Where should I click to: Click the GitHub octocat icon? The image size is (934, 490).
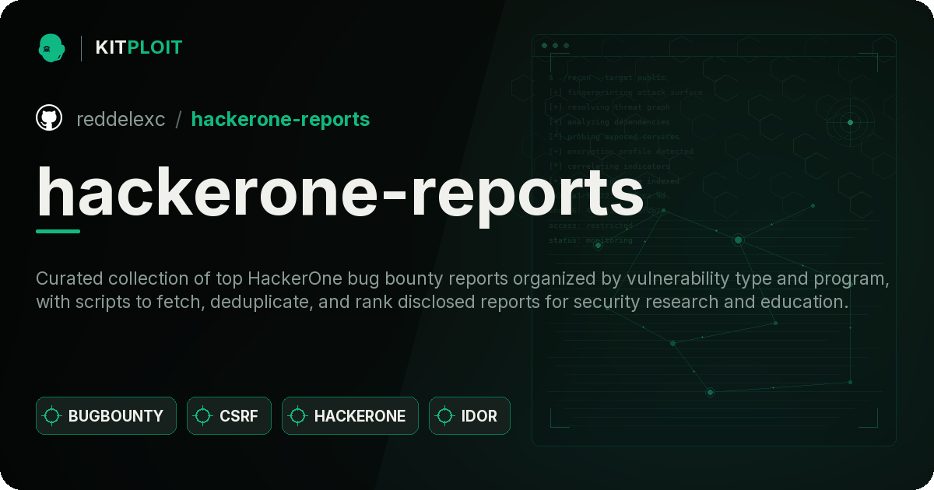[x=49, y=118]
